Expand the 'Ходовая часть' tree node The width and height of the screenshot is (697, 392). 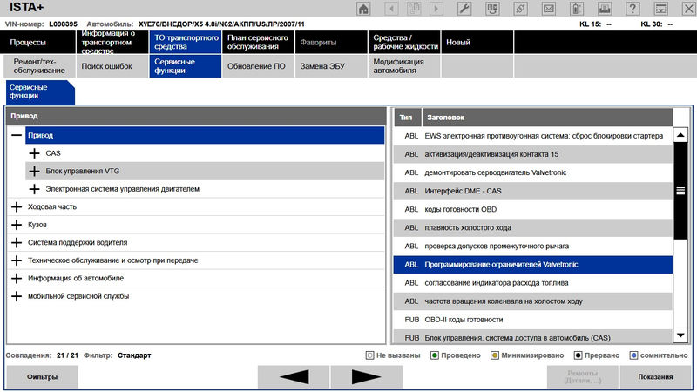click(x=17, y=206)
